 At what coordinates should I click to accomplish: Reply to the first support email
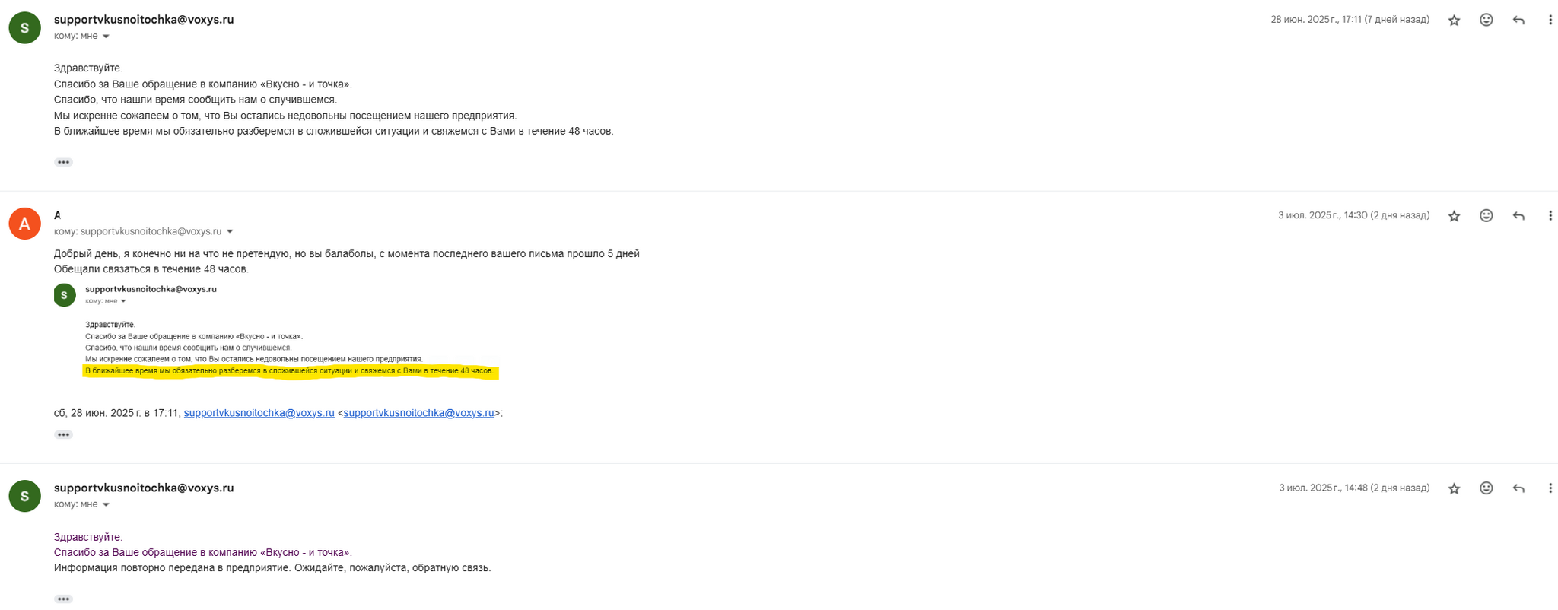pyautogui.click(x=1518, y=21)
